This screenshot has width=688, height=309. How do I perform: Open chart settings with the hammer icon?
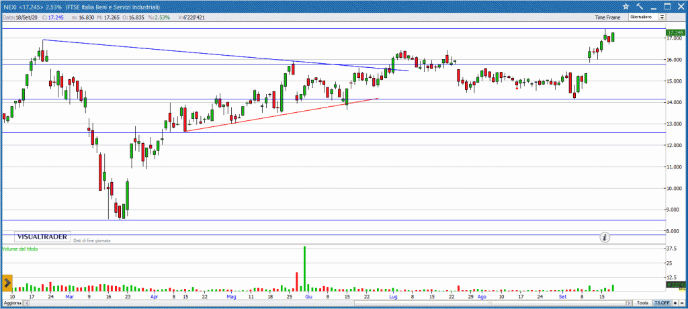click(x=640, y=6)
